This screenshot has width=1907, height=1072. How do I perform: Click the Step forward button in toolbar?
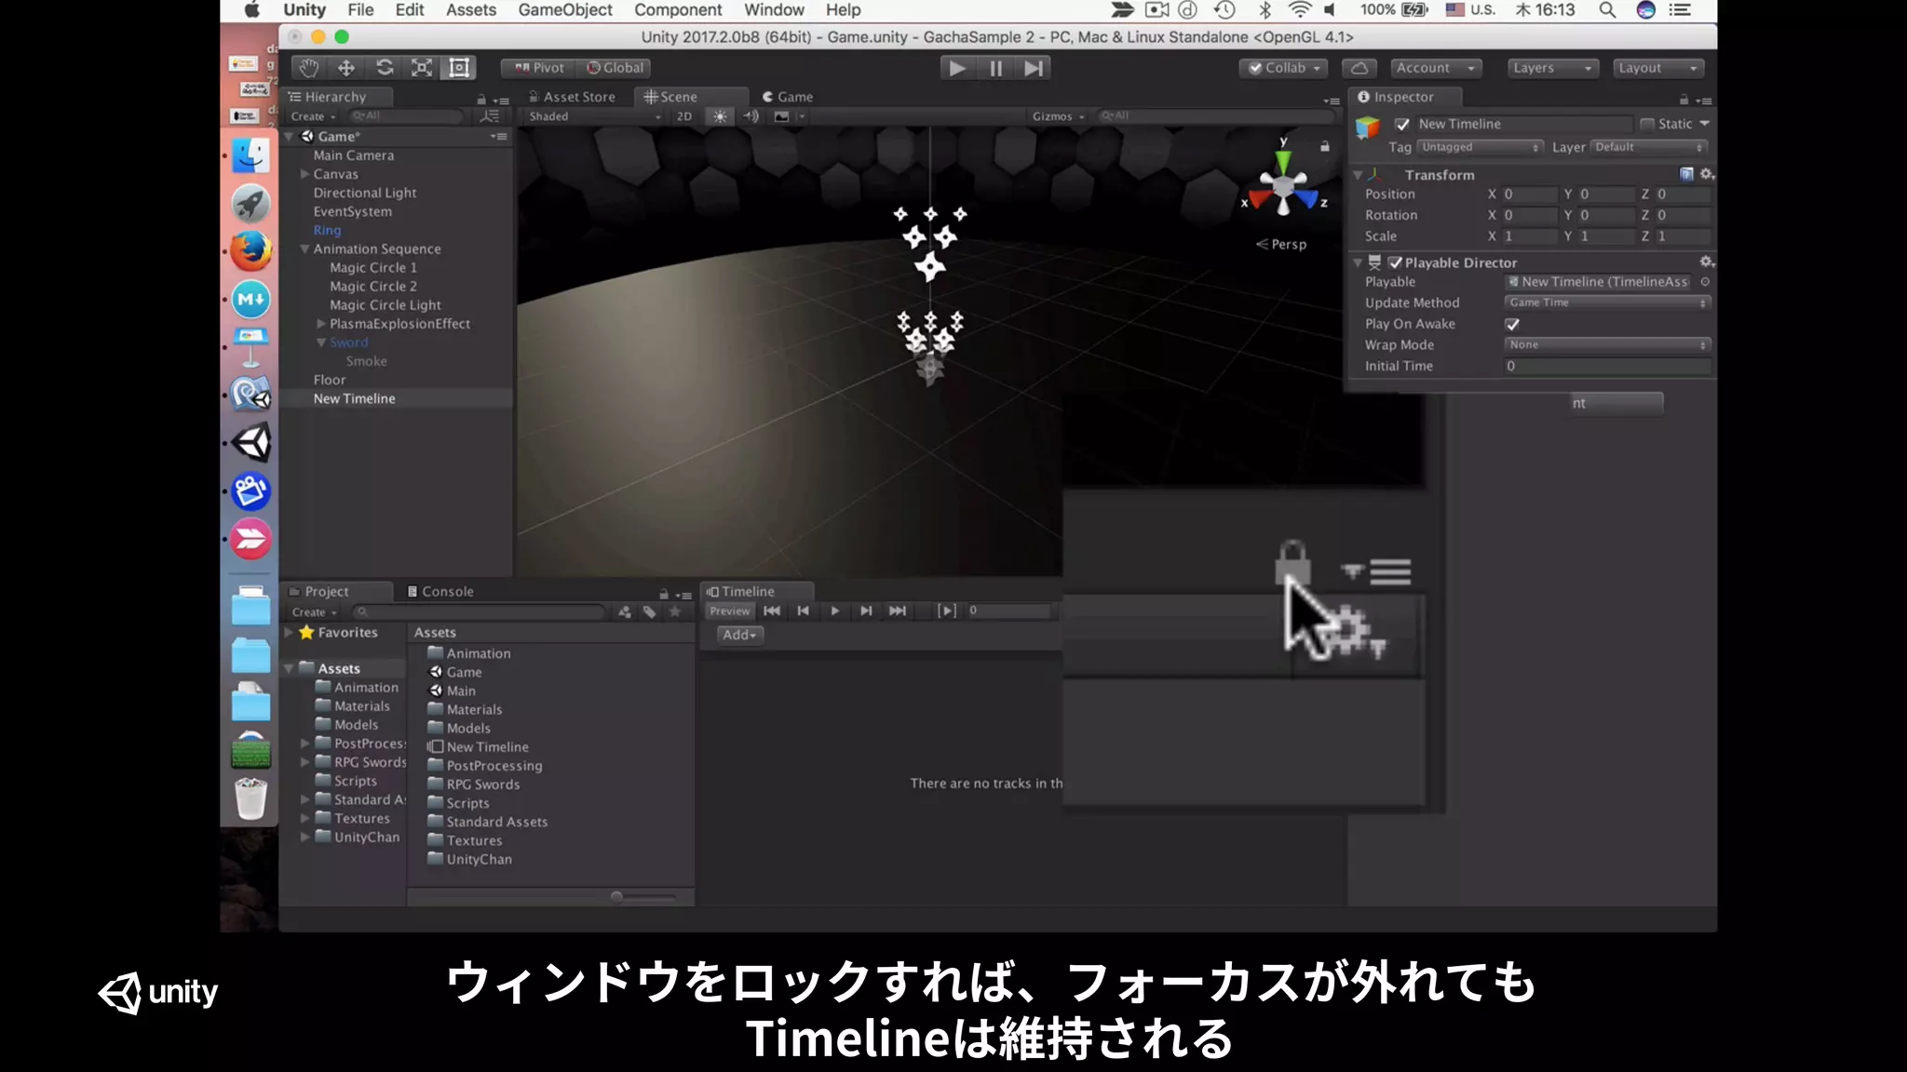(1033, 68)
